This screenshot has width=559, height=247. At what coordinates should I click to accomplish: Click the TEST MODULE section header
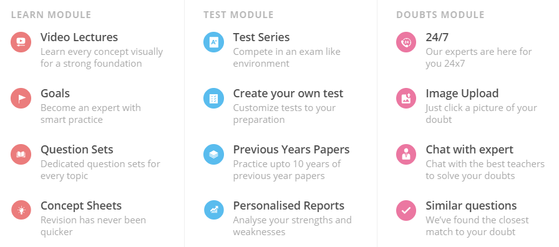[238, 14]
